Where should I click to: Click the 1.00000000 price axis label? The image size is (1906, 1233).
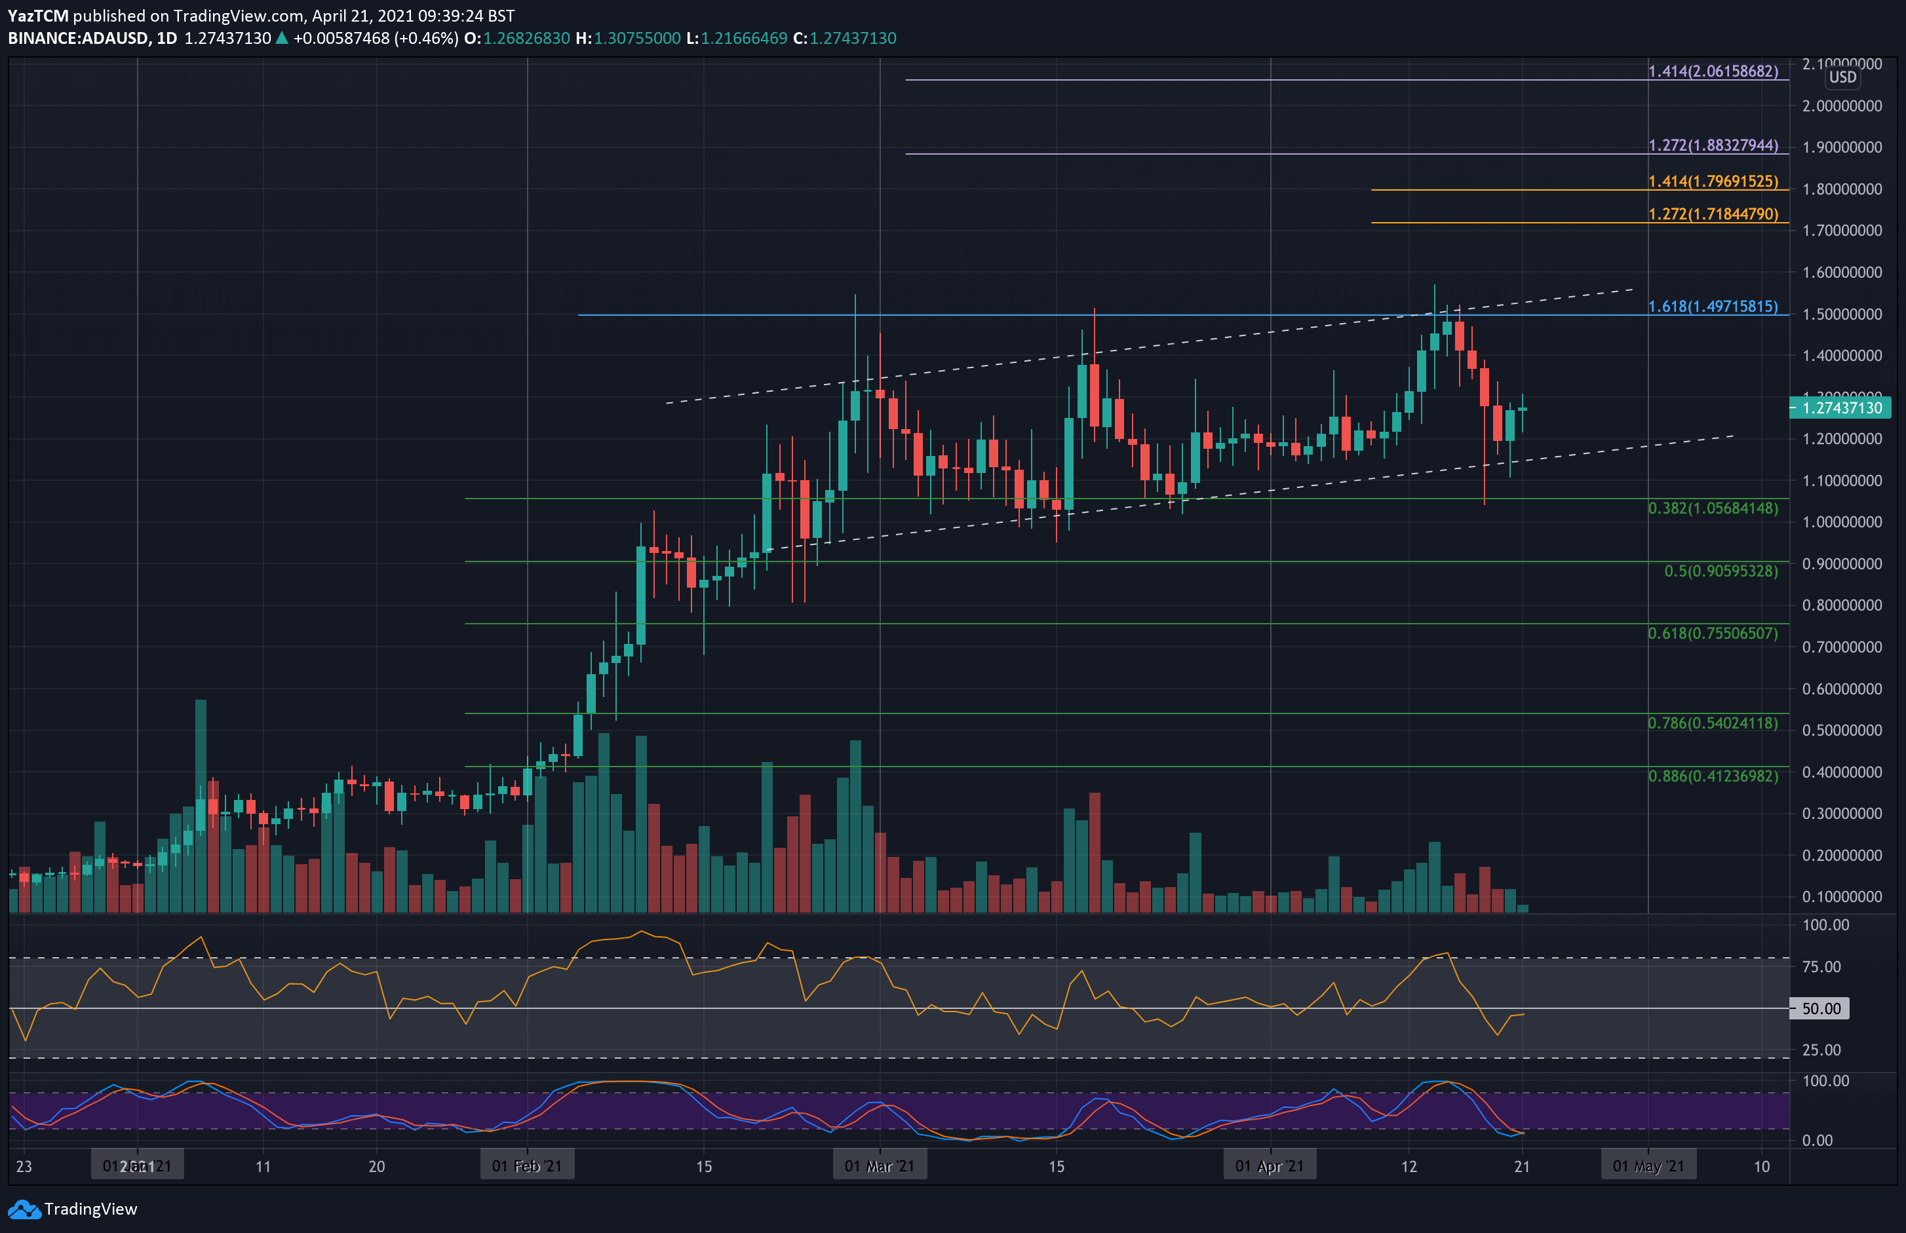[x=1842, y=522]
